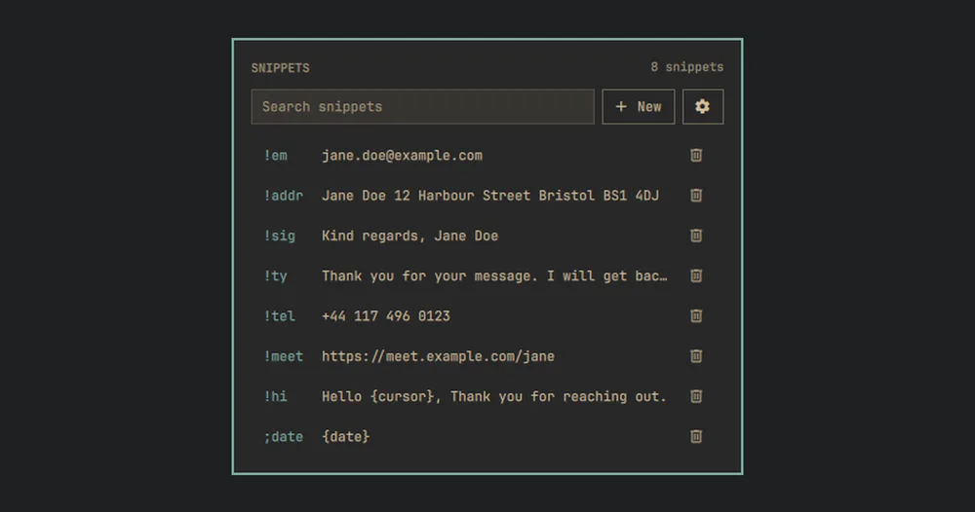The height and width of the screenshot is (512, 975).
Task: Select the !meet trigger text
Action: [x=284, y=357]
